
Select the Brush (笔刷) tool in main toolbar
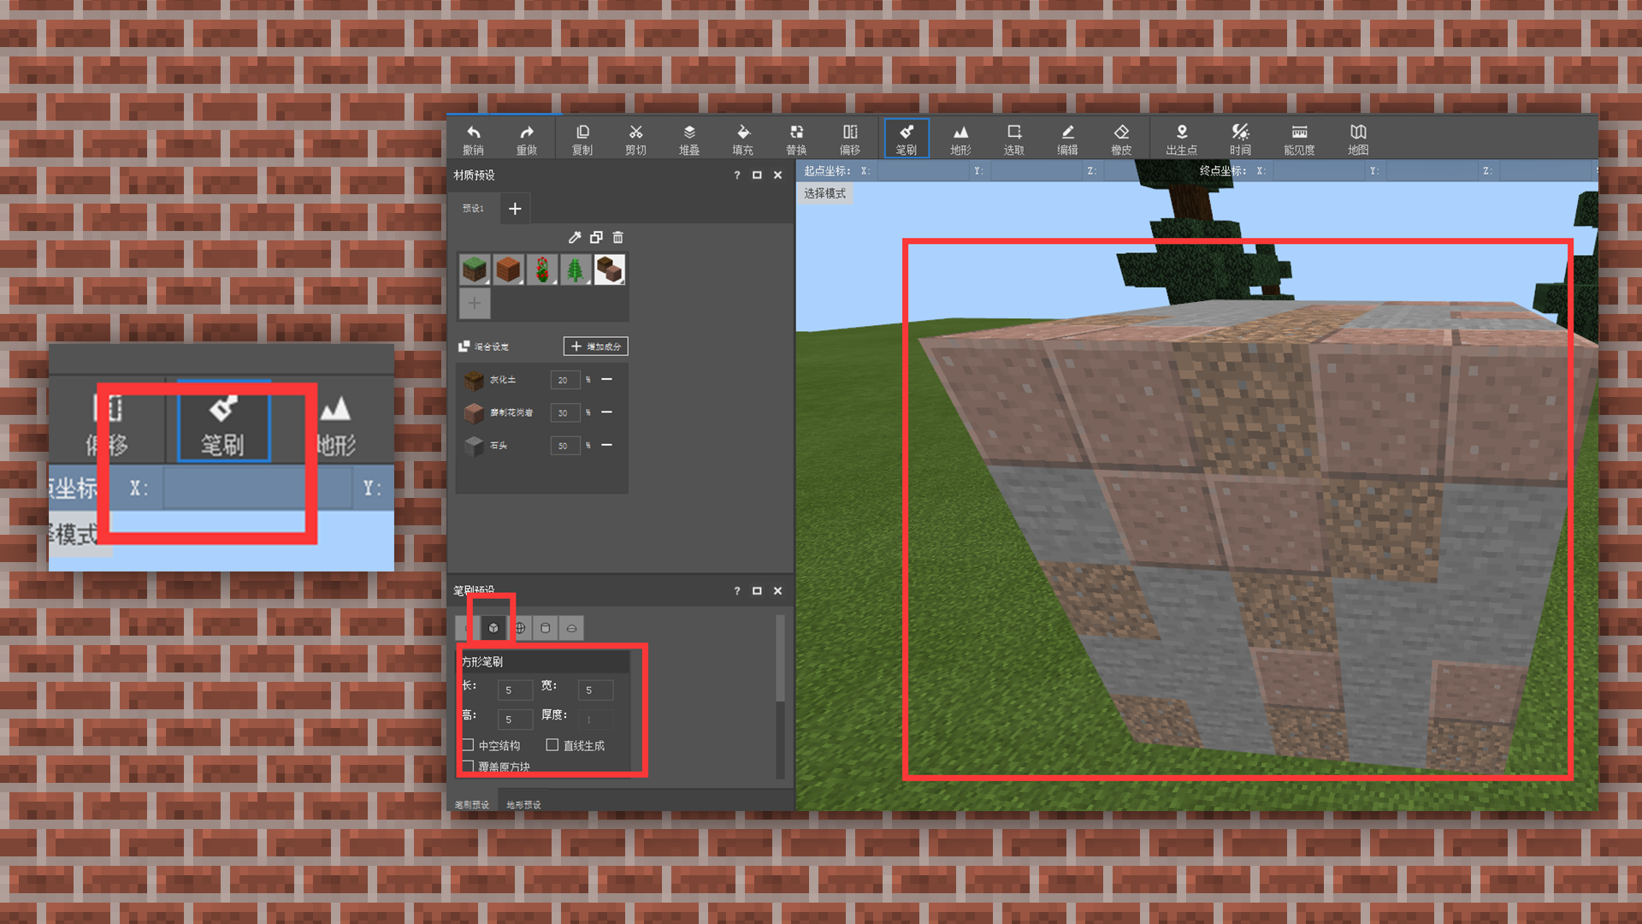(x=907, y=139)
